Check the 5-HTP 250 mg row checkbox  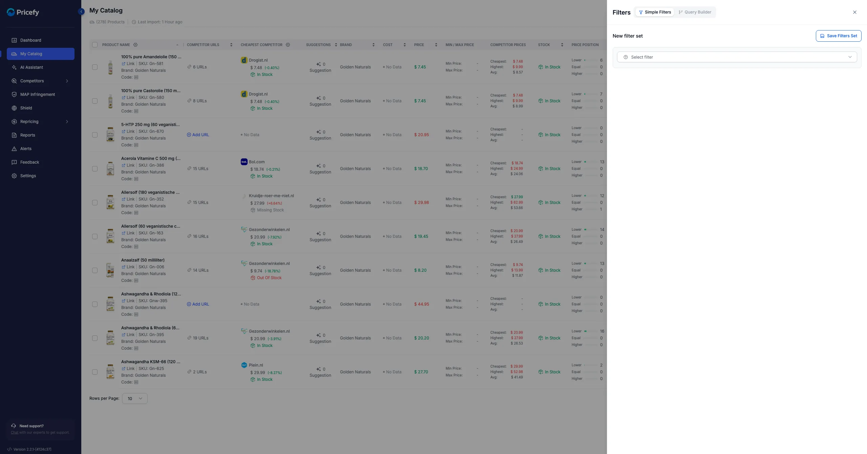95,135
